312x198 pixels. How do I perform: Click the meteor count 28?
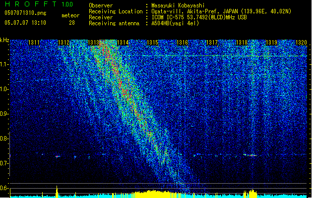click(x=72, y=23)
